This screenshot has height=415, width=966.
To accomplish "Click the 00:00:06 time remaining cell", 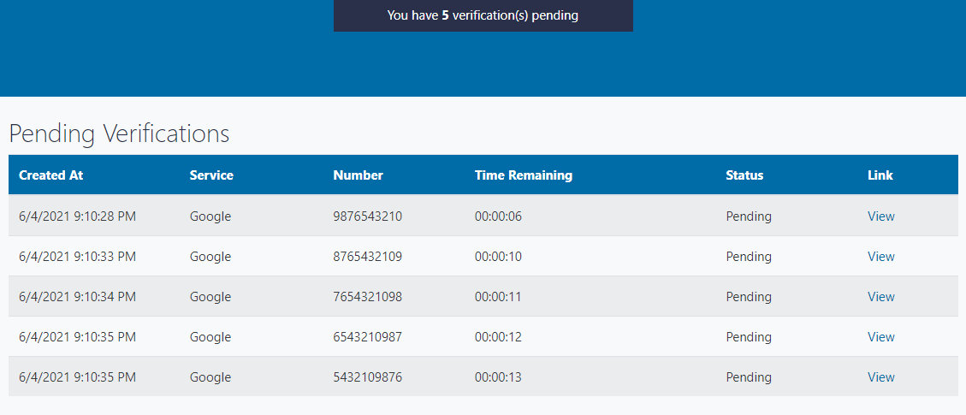I will (x=498, y=216).
